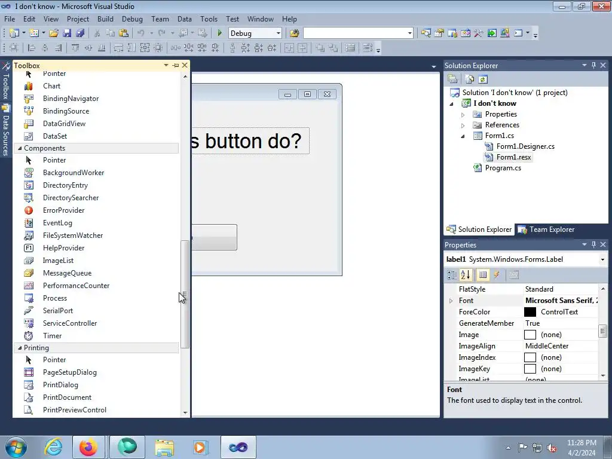
Task: Open the Command Window toolbar icon
Action: (x=518, y=33)
